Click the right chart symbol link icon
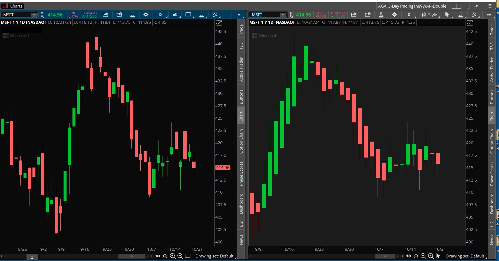The image size is (499, 261). tap(291, 15)
